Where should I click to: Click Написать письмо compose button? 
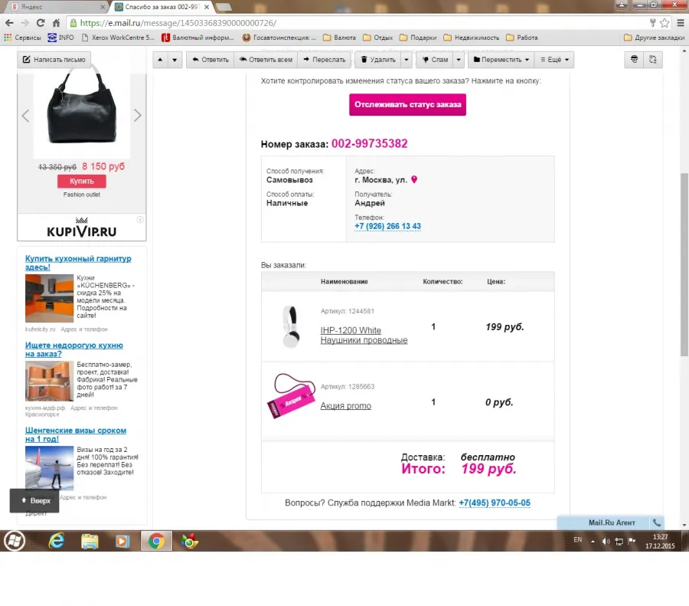54,59
